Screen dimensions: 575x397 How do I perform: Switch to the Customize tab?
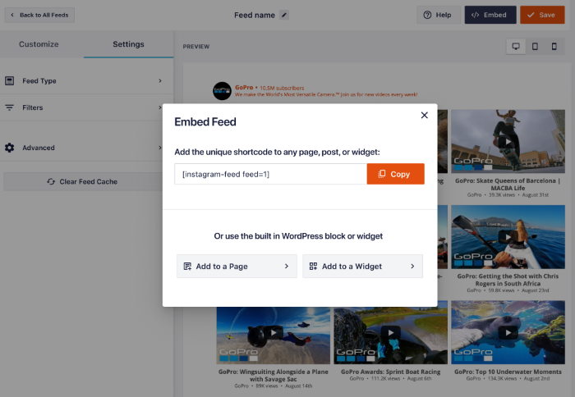click(x=39, y=44)
